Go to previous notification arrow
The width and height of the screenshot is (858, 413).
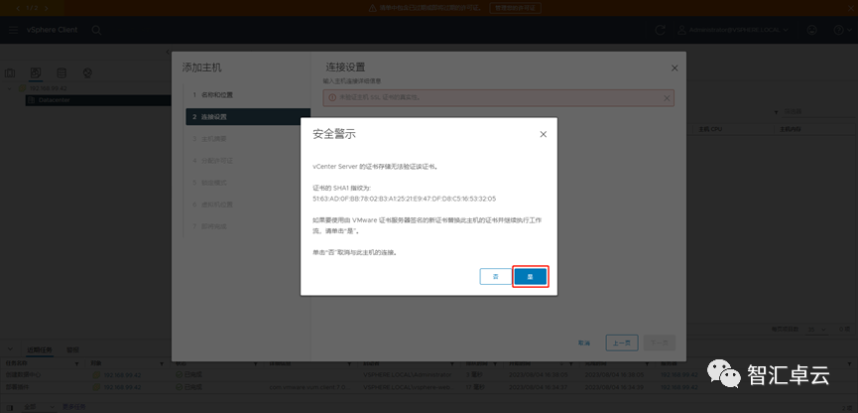tap(18, 8)
